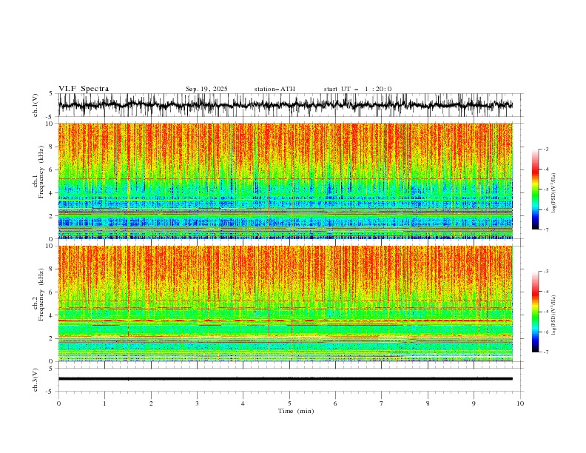Image resolution: width=586 pixels, height=453 pixels.
Task: Click the "VLF Spectra" plot title
Action: tap(84, 89)
